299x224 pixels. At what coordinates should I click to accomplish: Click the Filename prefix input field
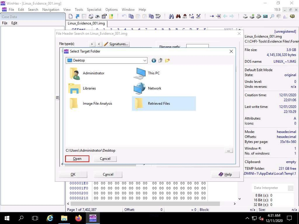pos(197,46)
